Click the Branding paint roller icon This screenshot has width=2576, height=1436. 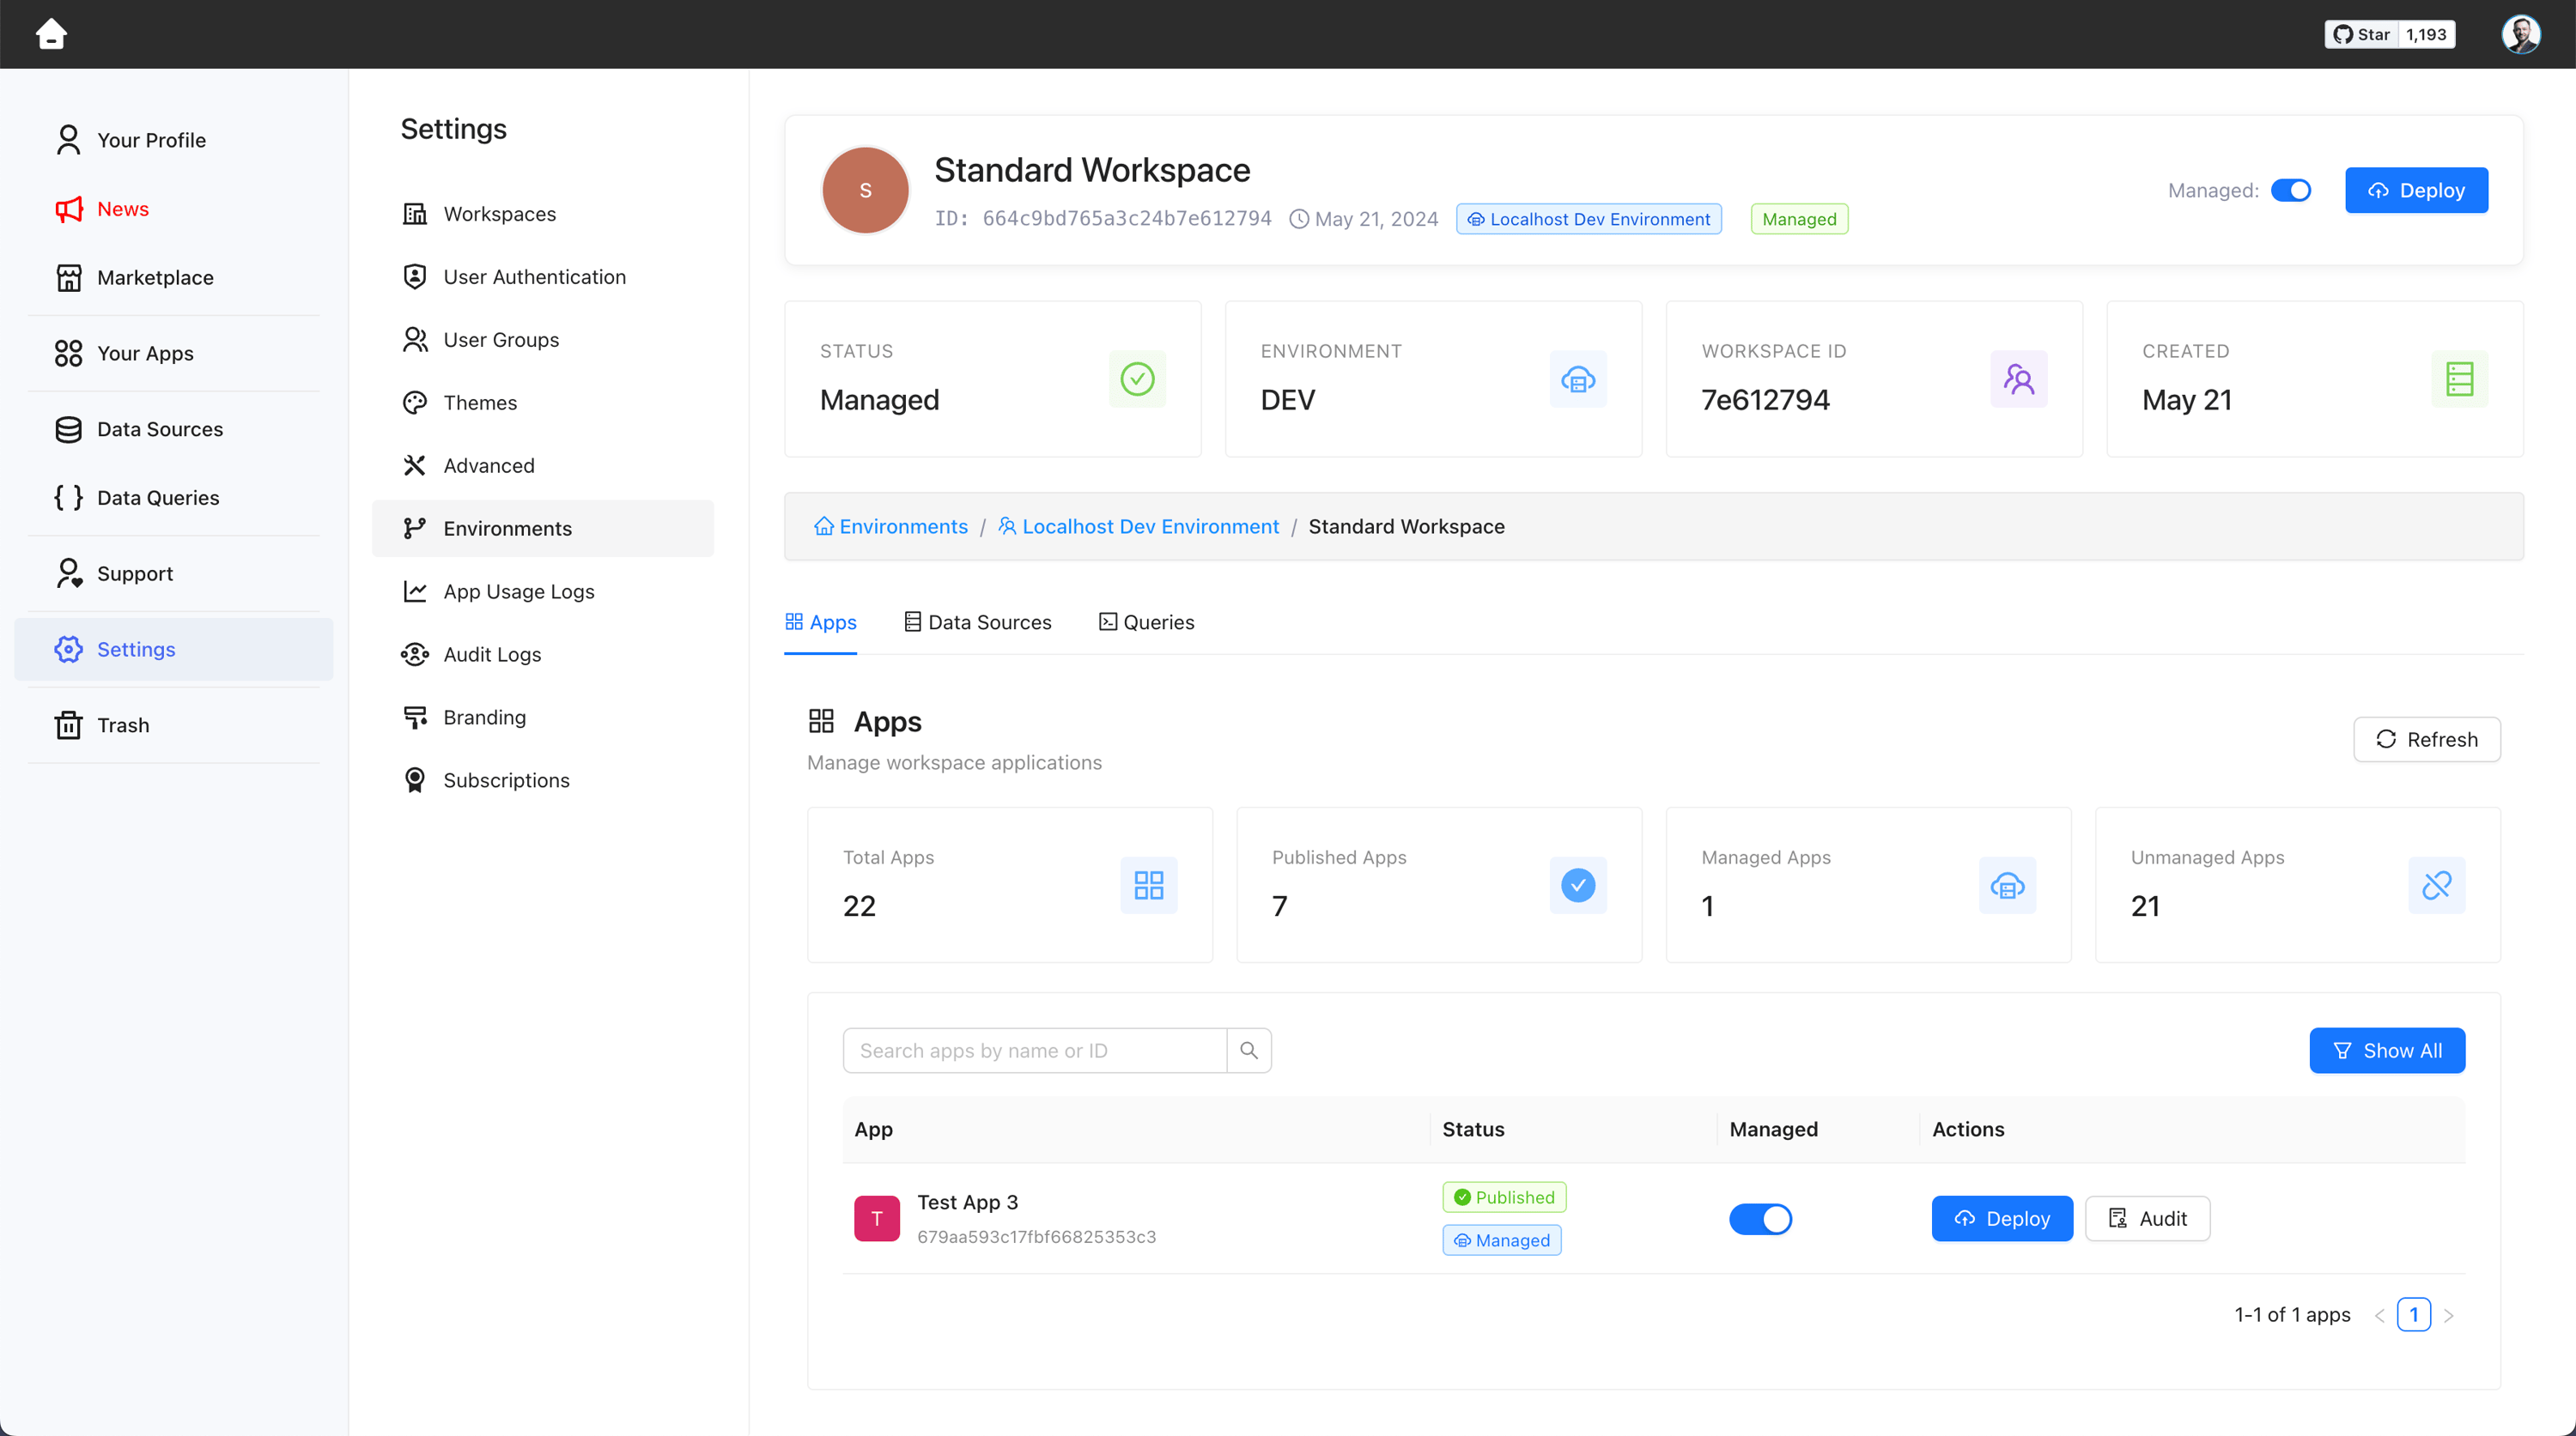[x=414, y=718]
